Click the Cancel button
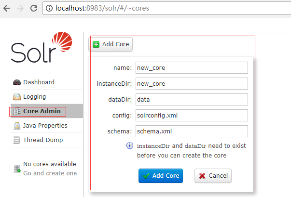The image size is (291, 197). [x=213, y=176]
